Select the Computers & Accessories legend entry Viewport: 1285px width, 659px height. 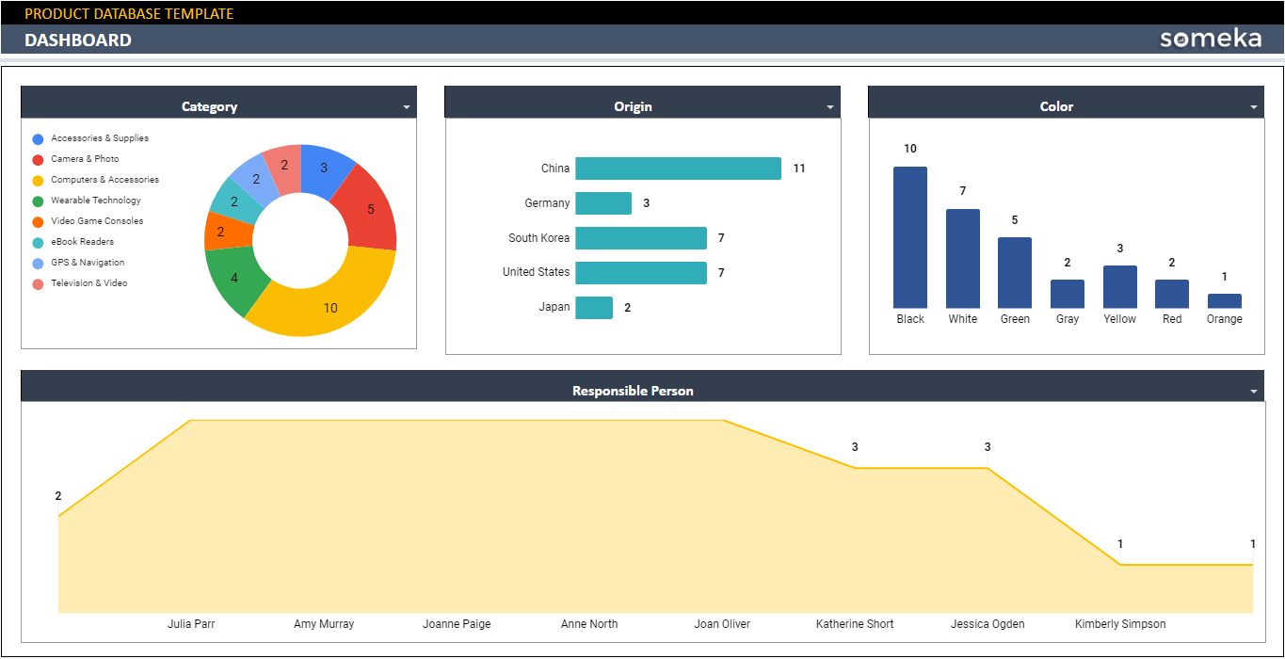tap(104, 180)
